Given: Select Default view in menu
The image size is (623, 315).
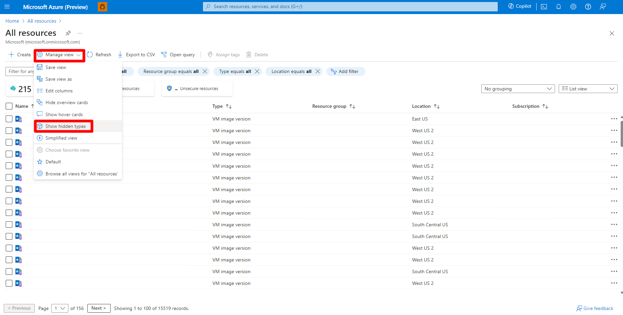Looking at the screenshot, I should pos(78,162).
